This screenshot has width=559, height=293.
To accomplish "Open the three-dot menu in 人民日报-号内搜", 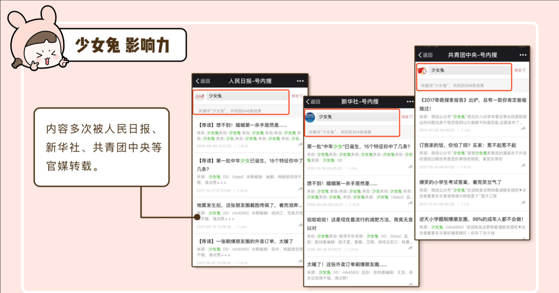I will [300, 81].
